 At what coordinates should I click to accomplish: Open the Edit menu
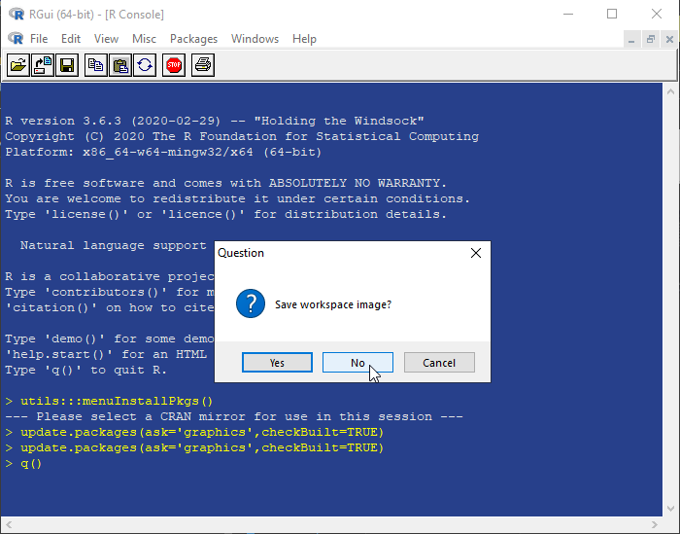71,39
